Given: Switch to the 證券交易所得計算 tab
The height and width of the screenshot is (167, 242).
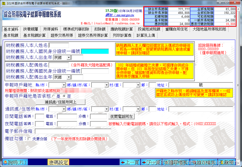Looking at the screenshot, I should click(93, 36).
